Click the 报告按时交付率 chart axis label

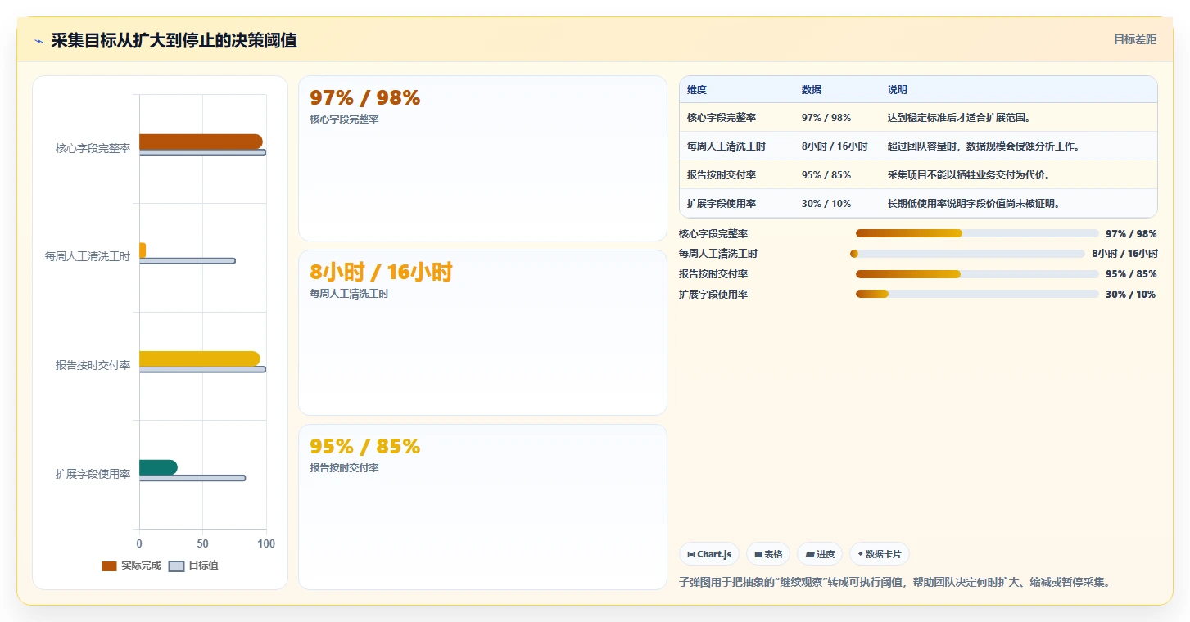(x=93, y=365)
